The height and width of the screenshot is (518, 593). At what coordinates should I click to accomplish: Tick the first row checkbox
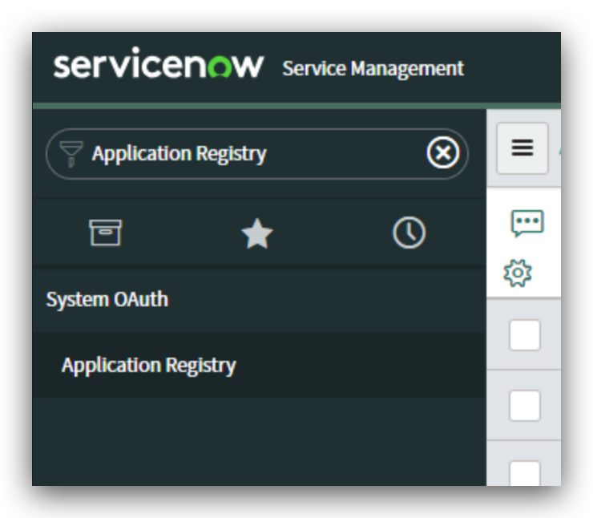pos(525,335)
